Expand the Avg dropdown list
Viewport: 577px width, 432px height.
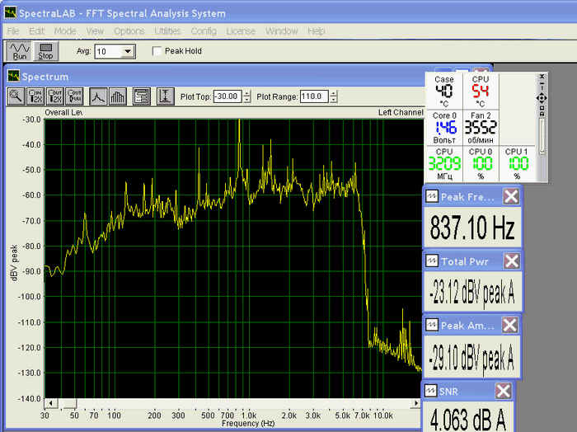point(127,51)
